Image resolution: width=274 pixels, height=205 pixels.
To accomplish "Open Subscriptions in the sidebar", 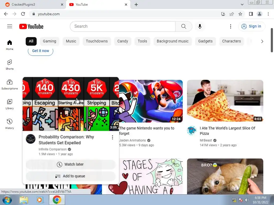I will [x=10, y=85].
